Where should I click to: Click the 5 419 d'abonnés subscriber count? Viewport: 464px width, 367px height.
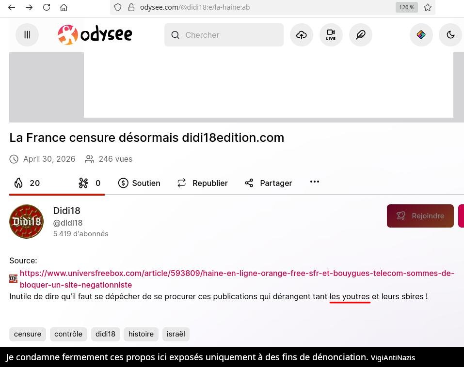point(81,234)
